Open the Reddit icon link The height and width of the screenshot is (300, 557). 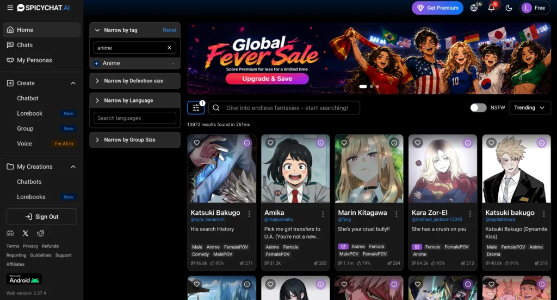click(40, 233)
